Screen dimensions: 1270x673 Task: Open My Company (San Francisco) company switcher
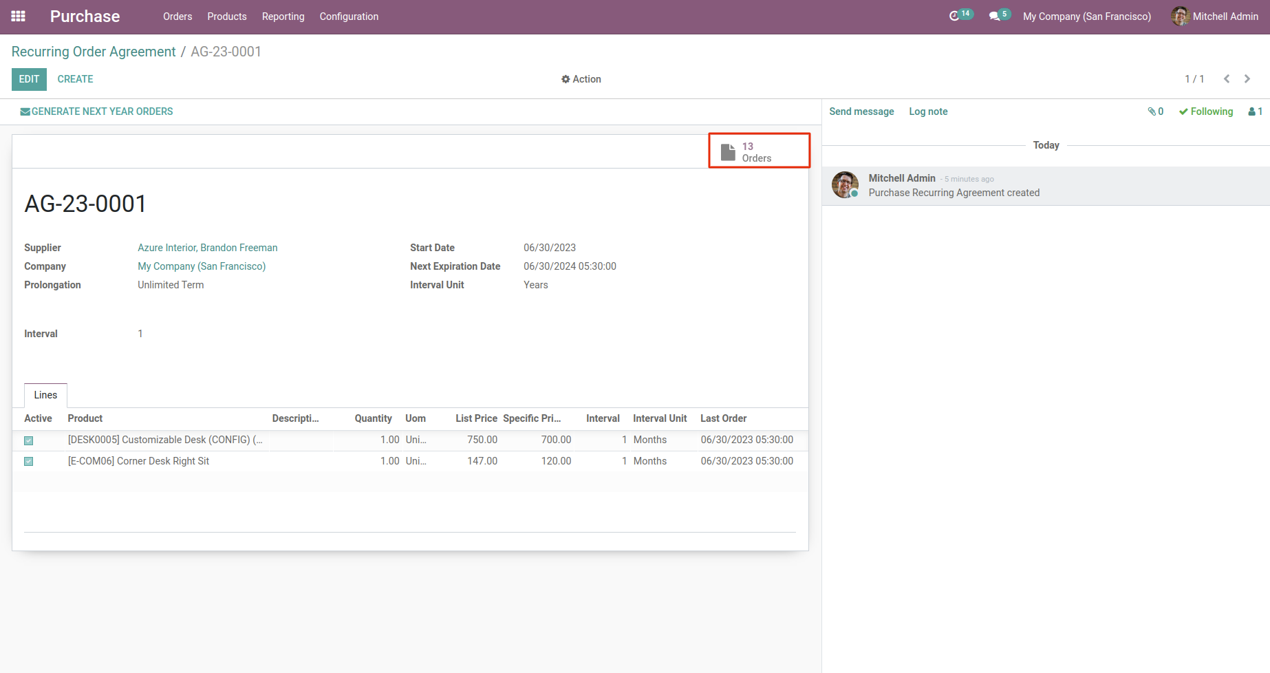[x=1086, y=17]
